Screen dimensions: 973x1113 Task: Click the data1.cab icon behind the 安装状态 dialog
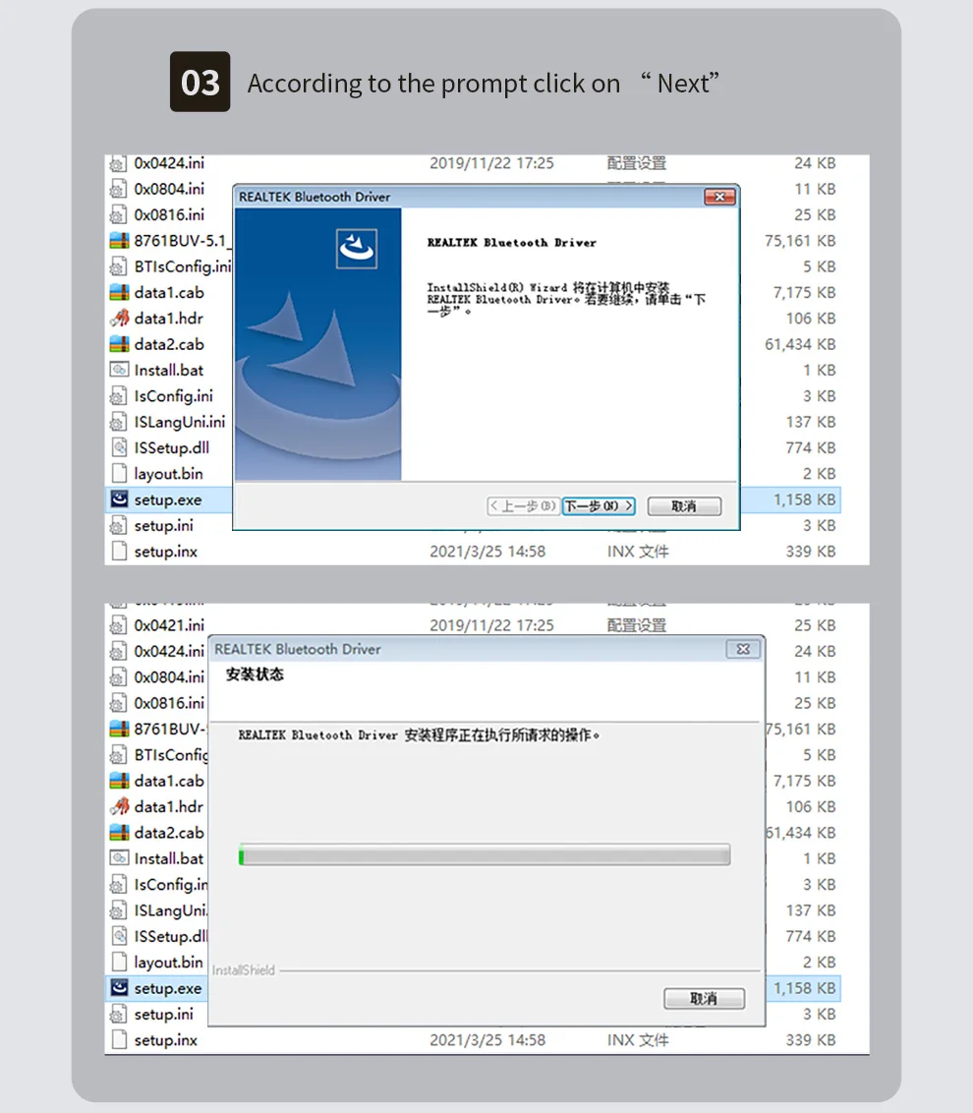coord(119,781)
